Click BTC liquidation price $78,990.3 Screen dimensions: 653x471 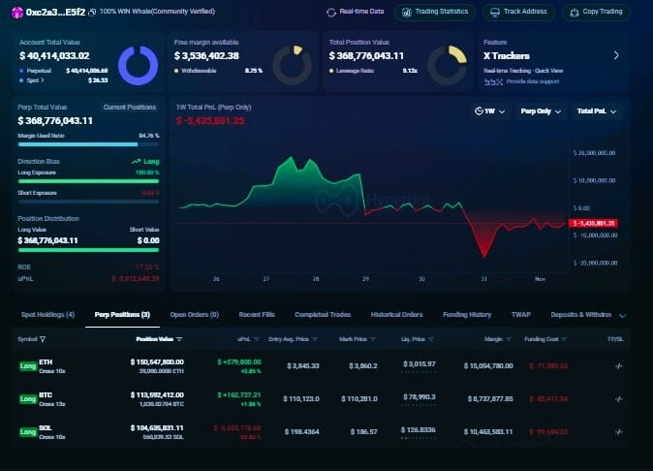pyautogui.click(x=419, y=397)
